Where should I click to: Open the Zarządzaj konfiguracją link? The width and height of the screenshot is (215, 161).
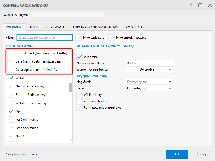21,154
